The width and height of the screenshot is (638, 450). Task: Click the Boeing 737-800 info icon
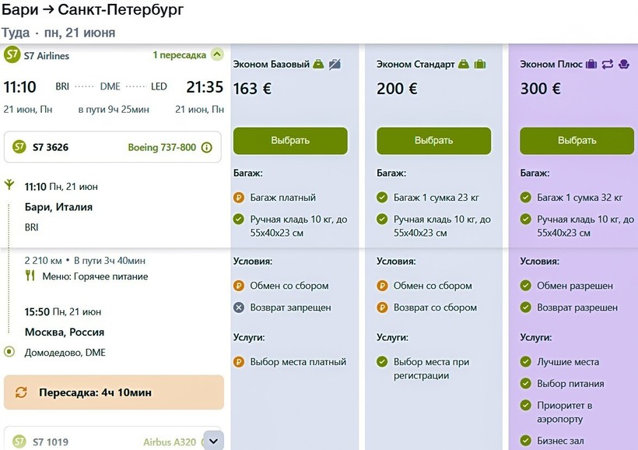click(x=206, y=147)
